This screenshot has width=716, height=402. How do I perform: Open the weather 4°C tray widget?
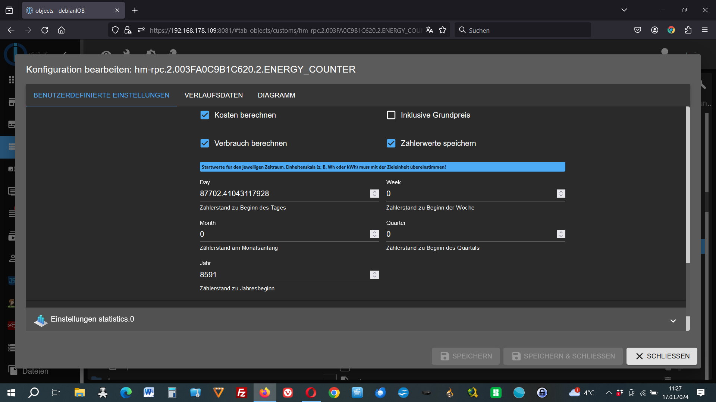tap(582, 393)
